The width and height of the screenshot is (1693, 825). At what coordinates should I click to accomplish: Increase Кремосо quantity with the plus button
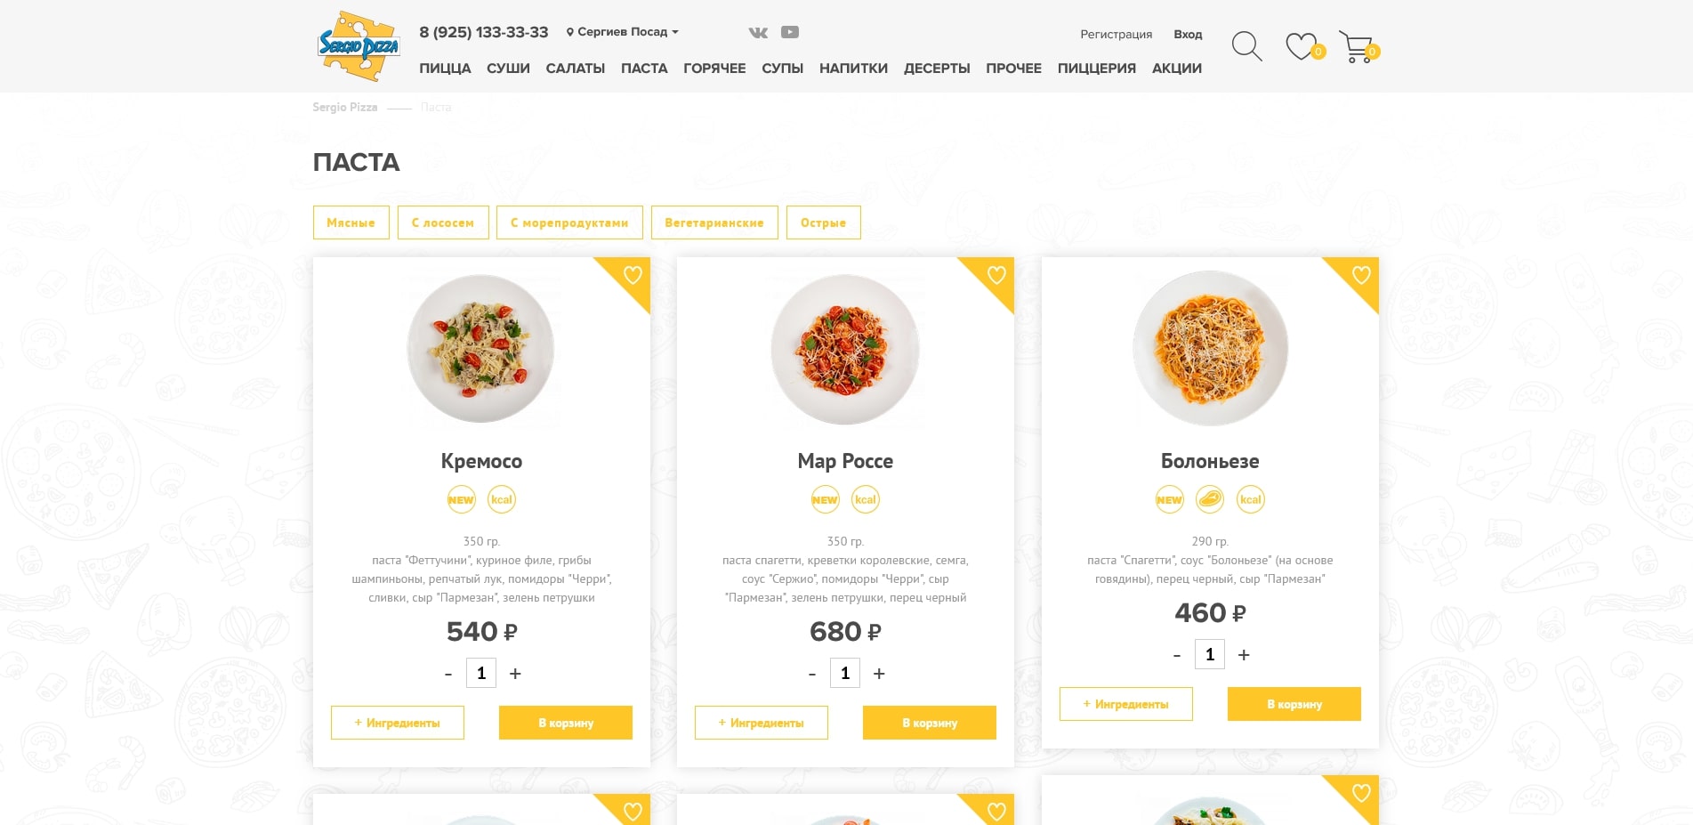click(515, 674)
